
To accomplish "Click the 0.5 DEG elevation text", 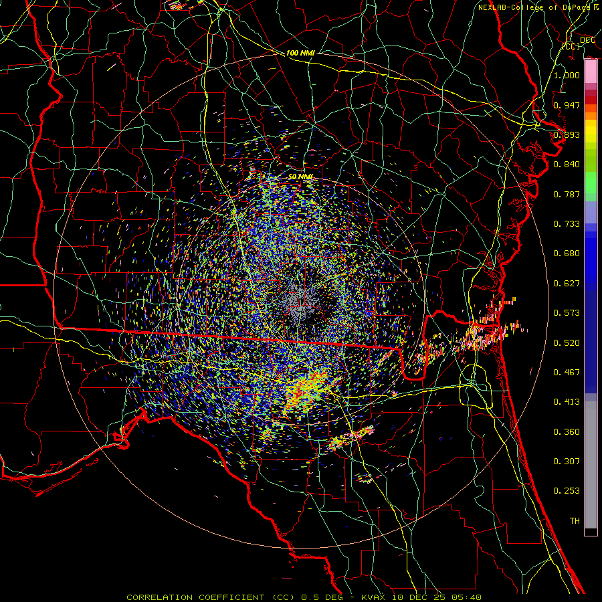I will (x=322, y=597).
